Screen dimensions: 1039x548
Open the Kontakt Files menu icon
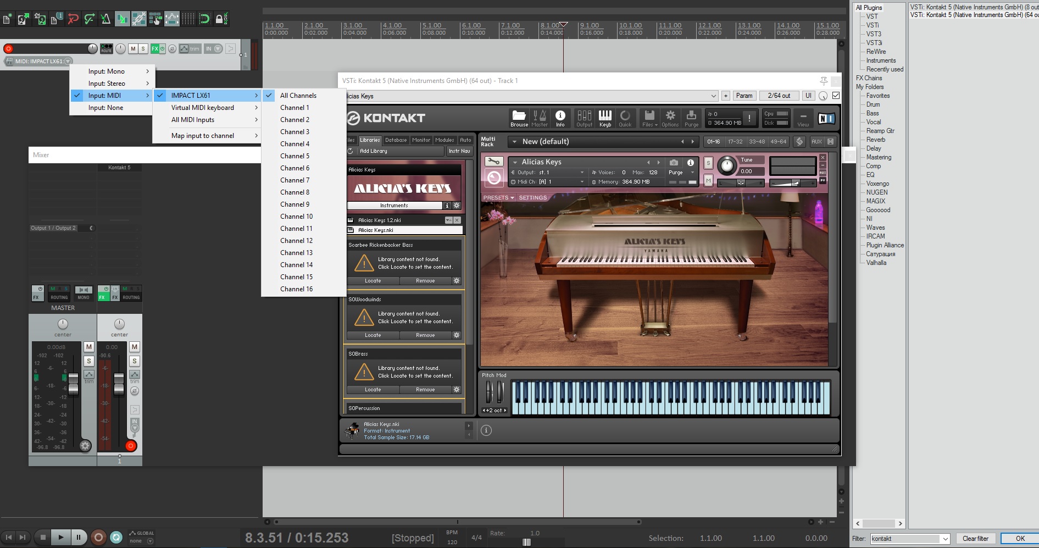[649, 118]
